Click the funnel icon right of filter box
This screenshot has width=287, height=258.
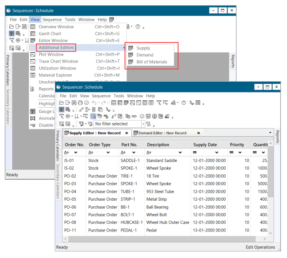[x=148, y=124]
